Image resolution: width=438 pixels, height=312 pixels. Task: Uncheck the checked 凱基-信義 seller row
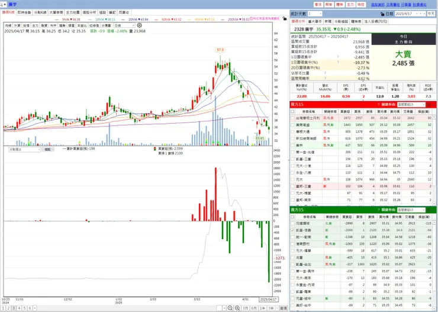[x=292, y=230]
